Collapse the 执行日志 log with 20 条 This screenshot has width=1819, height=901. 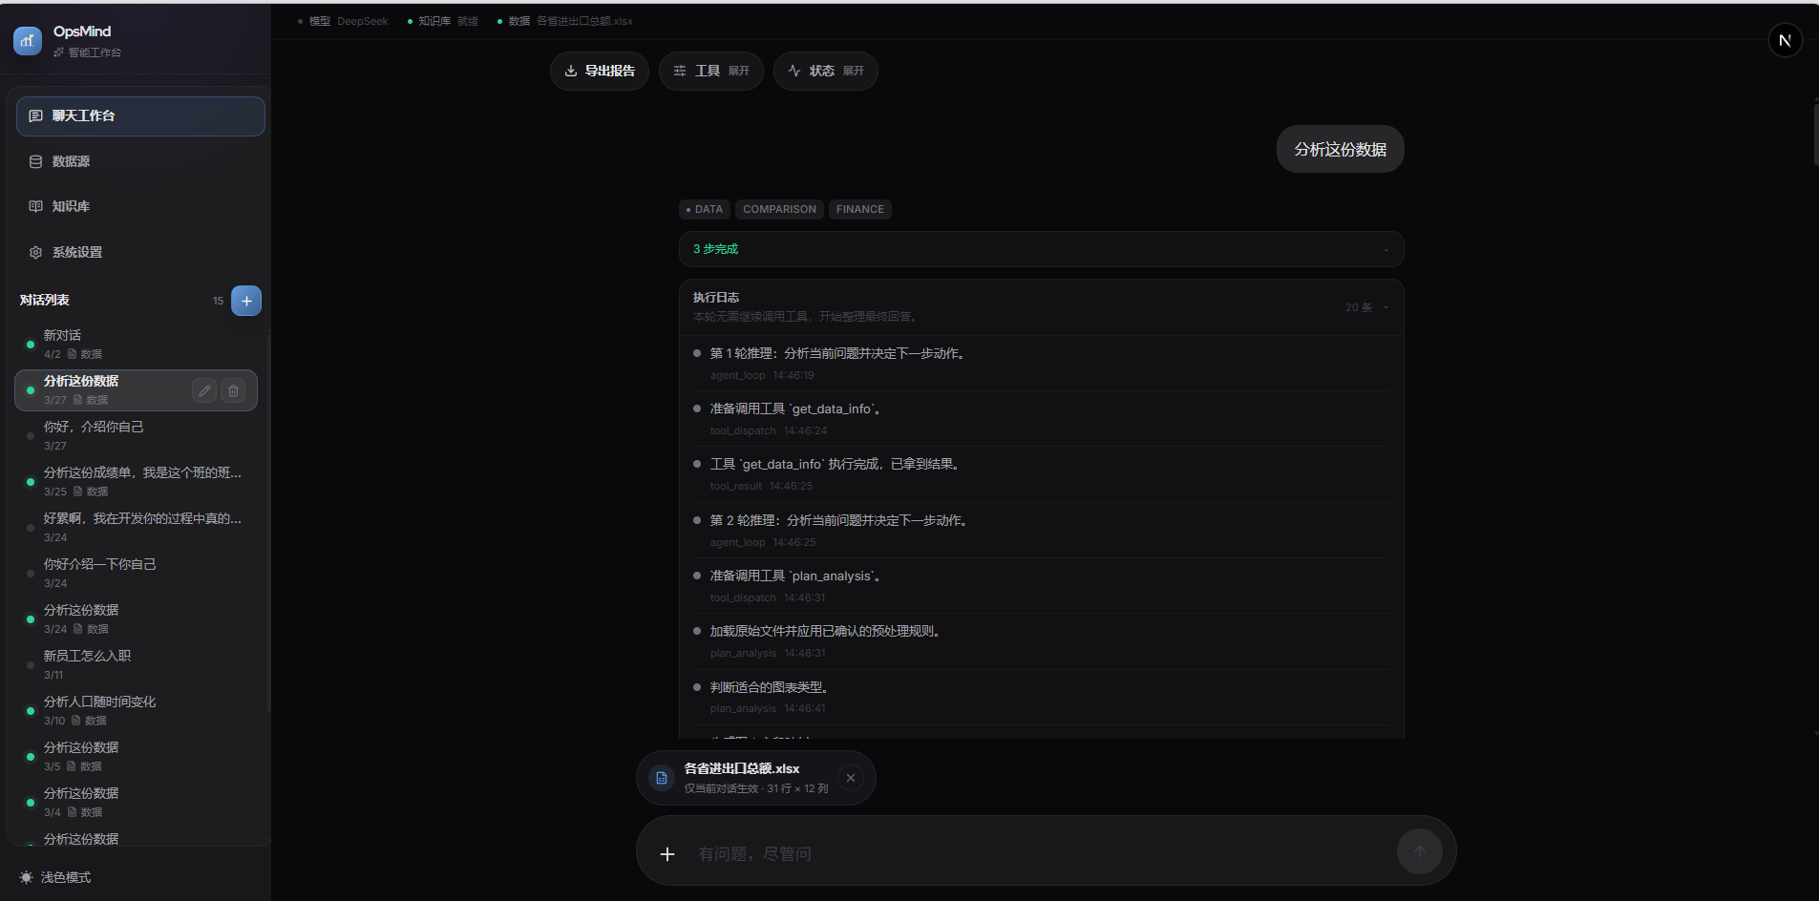(1385, 307)
